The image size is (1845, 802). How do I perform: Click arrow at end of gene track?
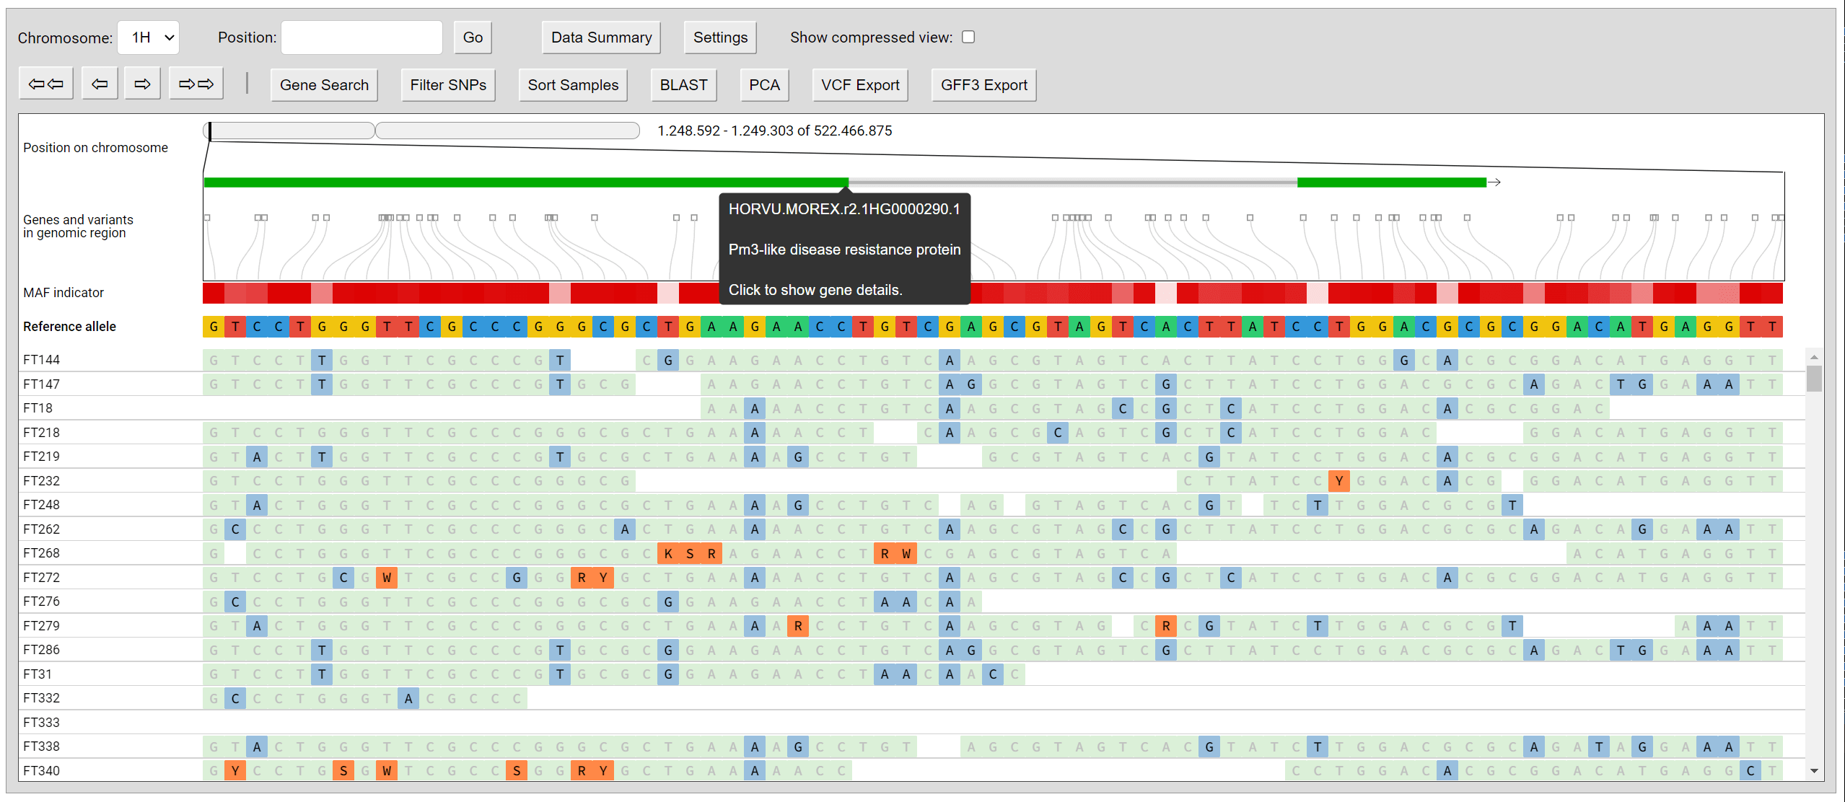click(1494, 182)
